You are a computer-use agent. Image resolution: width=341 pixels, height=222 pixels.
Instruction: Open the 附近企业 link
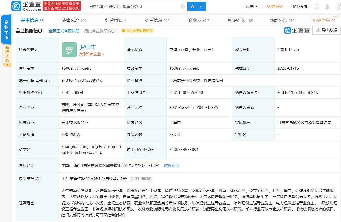point(171,165)
